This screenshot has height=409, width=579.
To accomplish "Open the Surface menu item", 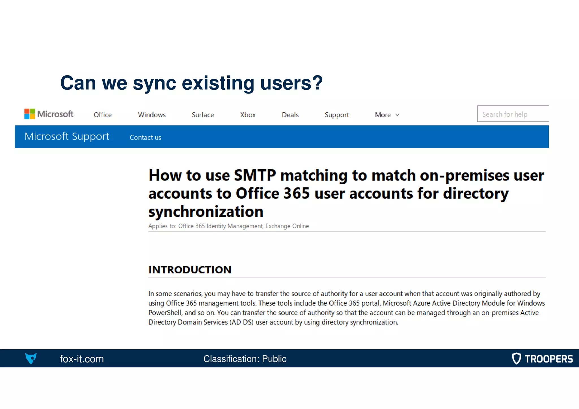I will coord(203,115).
